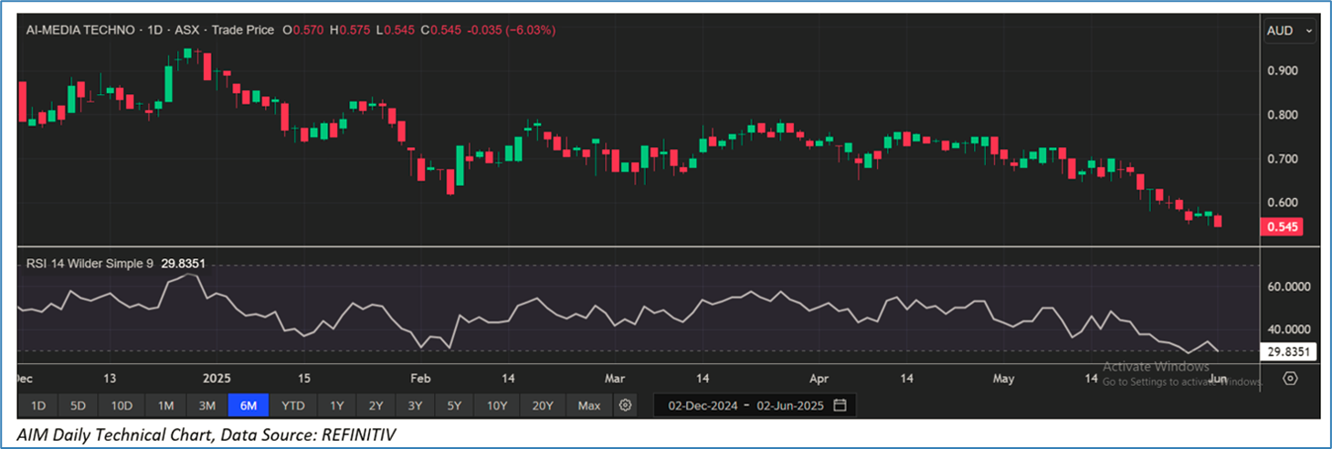Click the calendar icon in date range

pyautogui.click(x=840, y=405)
